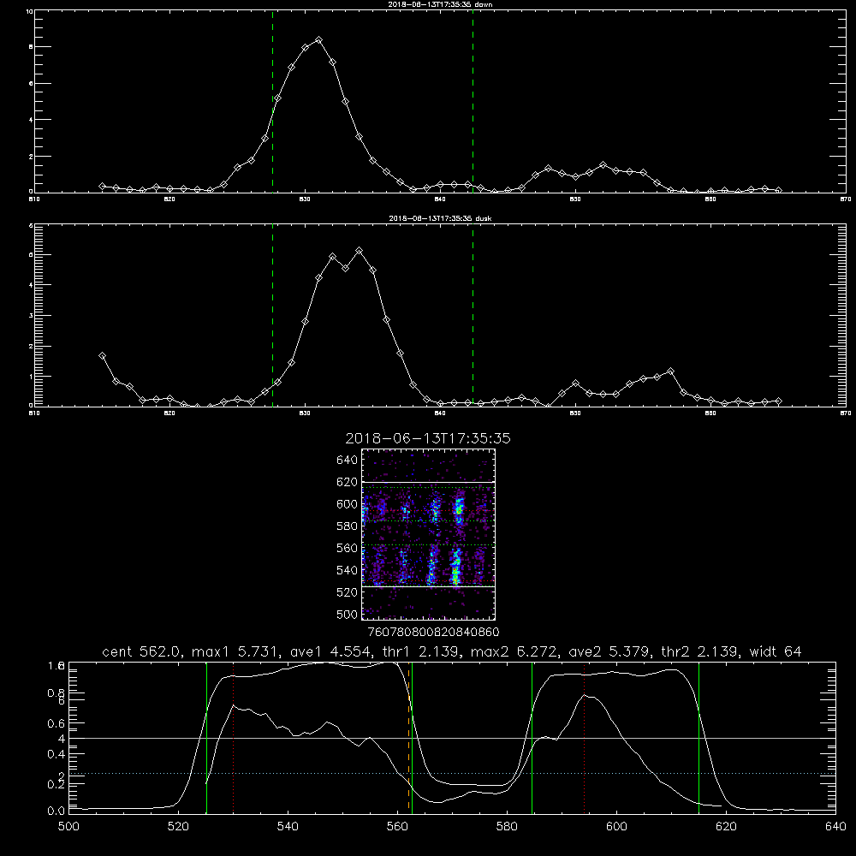
Task: Click the '620' x-axis label of the bottom plot
Action: coord(727,827)
